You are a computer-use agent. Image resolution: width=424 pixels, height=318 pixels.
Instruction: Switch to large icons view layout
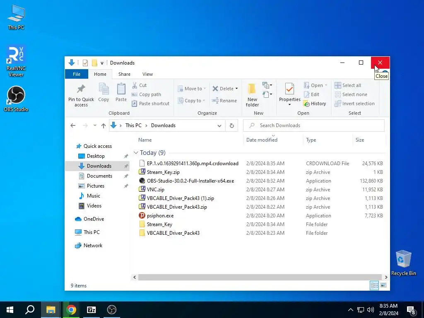[383, 285]
